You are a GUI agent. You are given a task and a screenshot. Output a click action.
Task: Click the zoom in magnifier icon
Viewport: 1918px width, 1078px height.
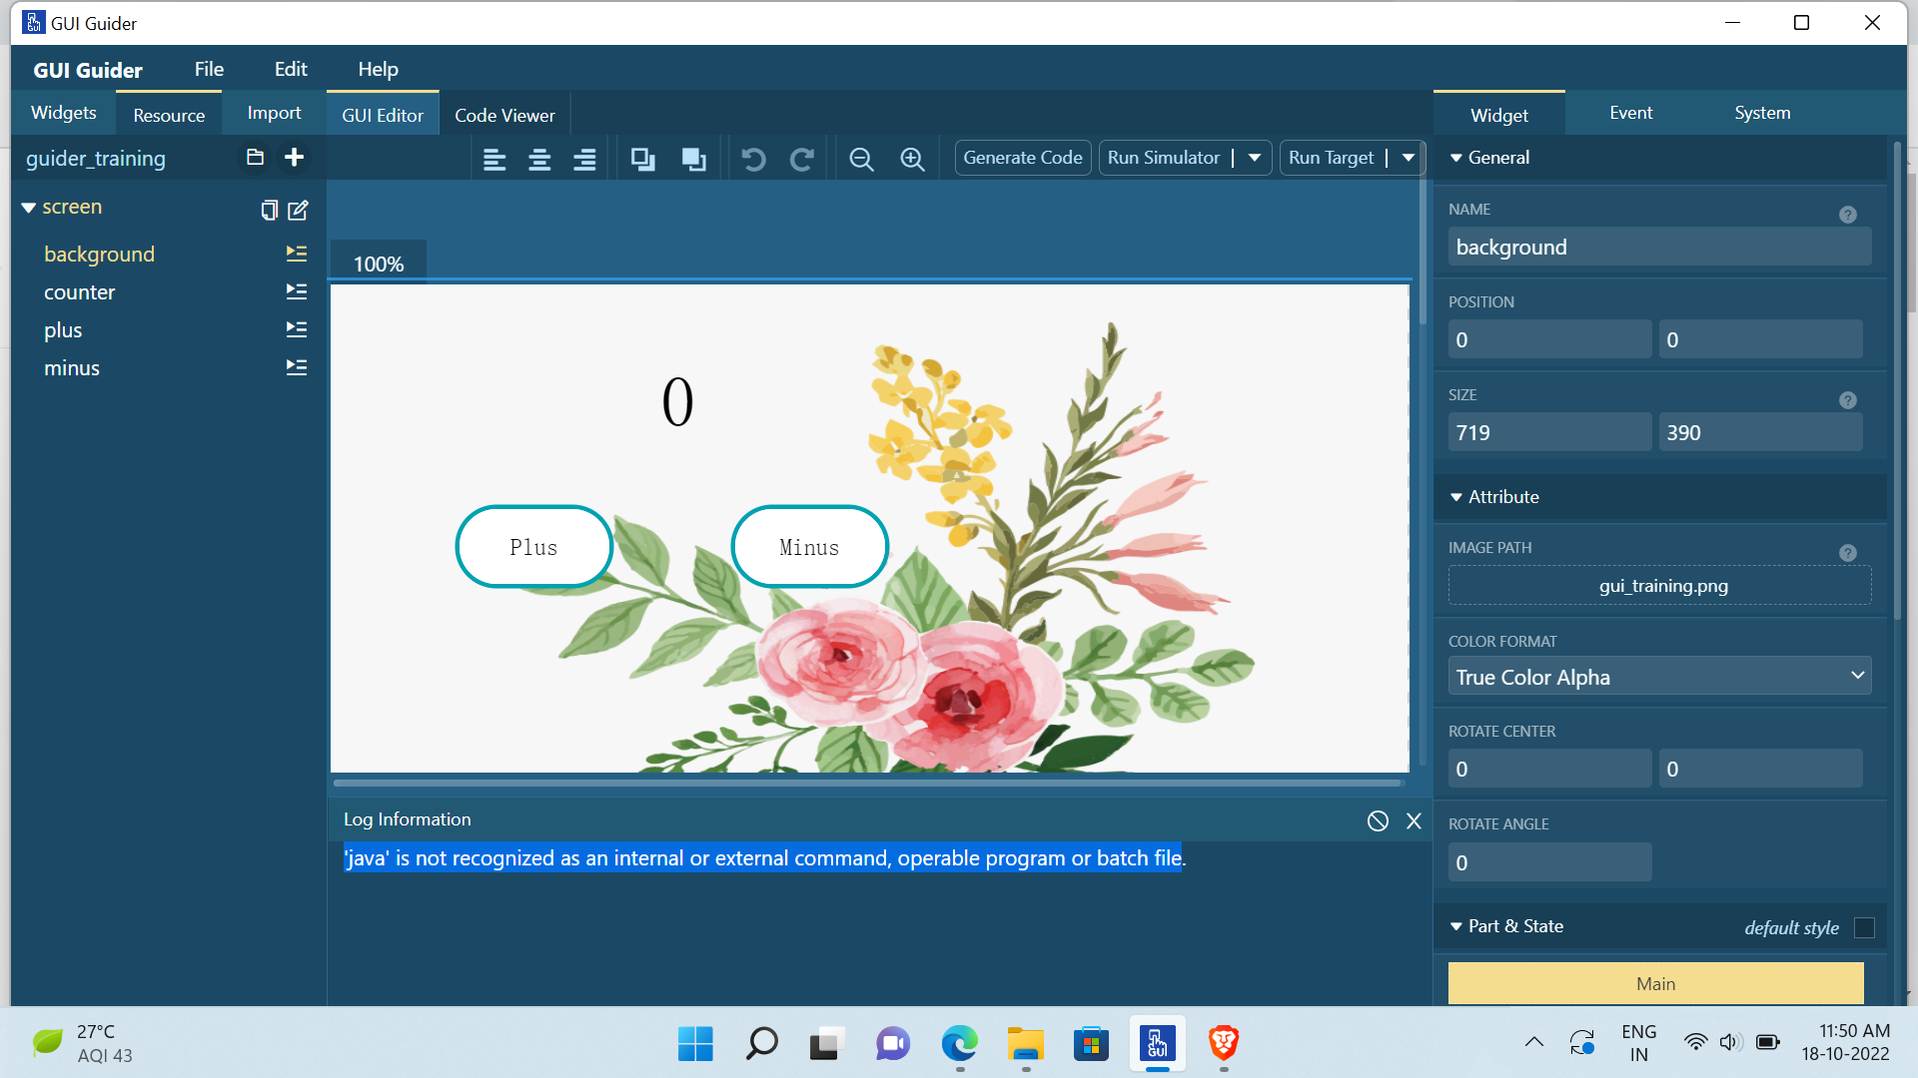click(912, 159)
